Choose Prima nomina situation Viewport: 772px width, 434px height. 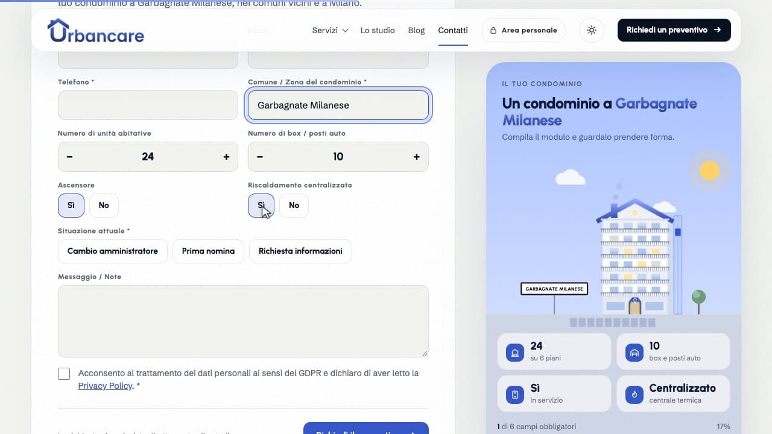208,251
